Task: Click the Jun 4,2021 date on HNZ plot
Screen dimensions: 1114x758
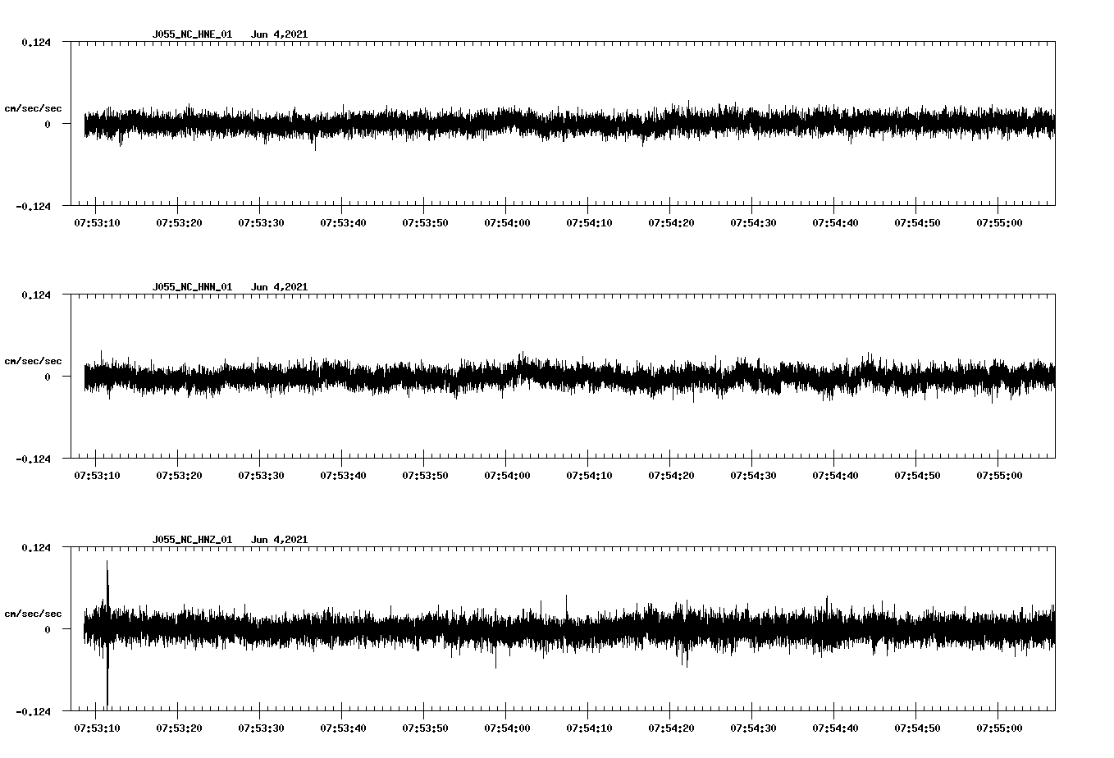Action: point(279,540)
